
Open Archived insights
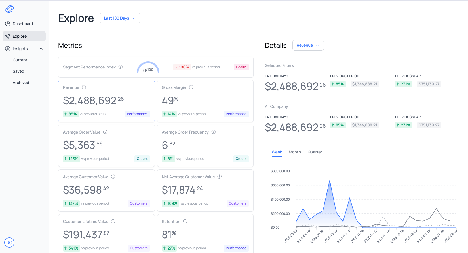[x=21, y=83]
